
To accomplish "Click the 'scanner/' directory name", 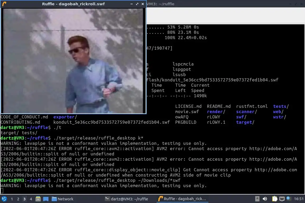I will pyautogui.click(x=246, y=112).
